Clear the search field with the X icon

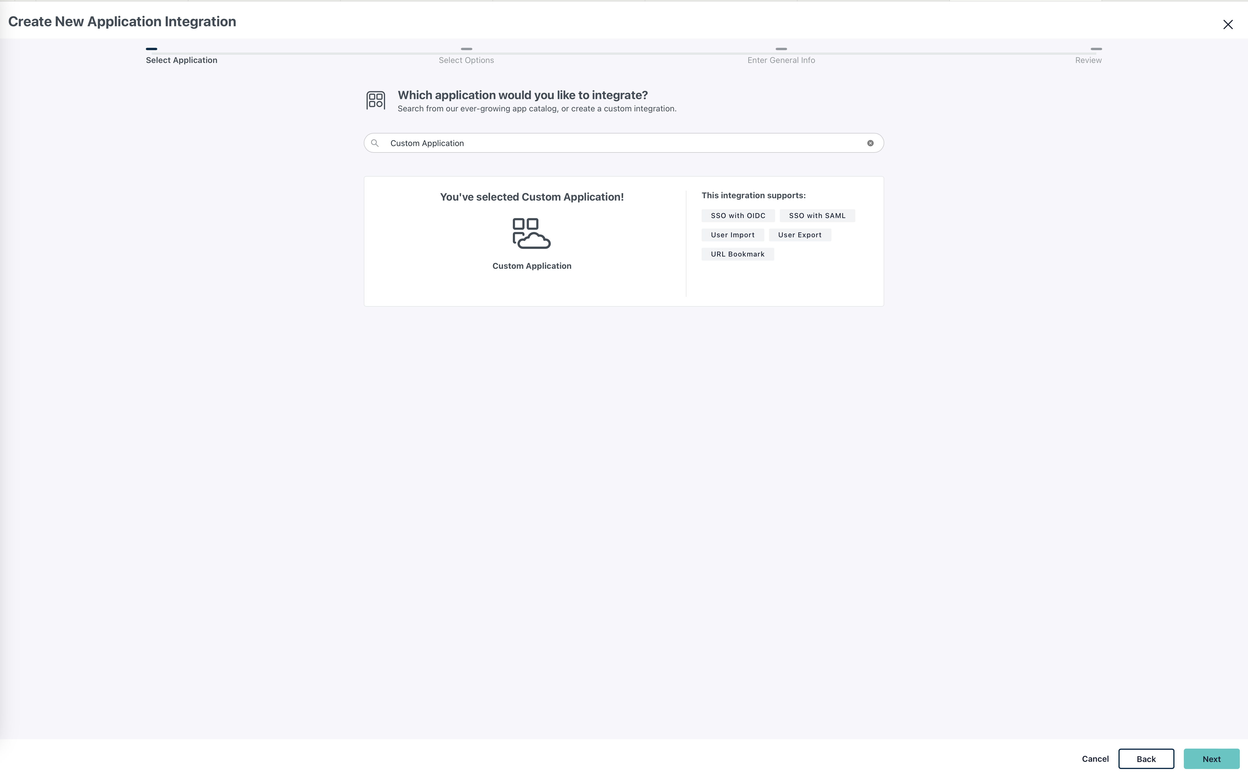click(870, 143)
